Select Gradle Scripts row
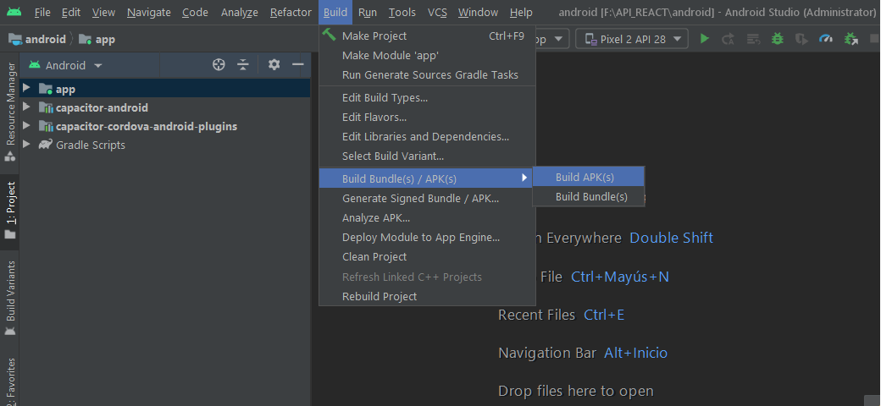The height and width of the screenshot is (406, 881). [164, 145]
